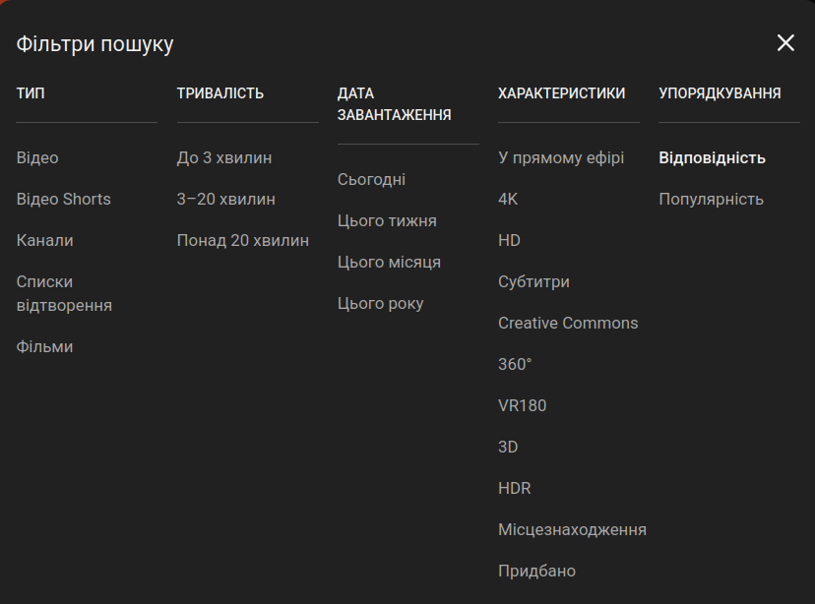Toggle the 4K feature filter

point(508,200)
